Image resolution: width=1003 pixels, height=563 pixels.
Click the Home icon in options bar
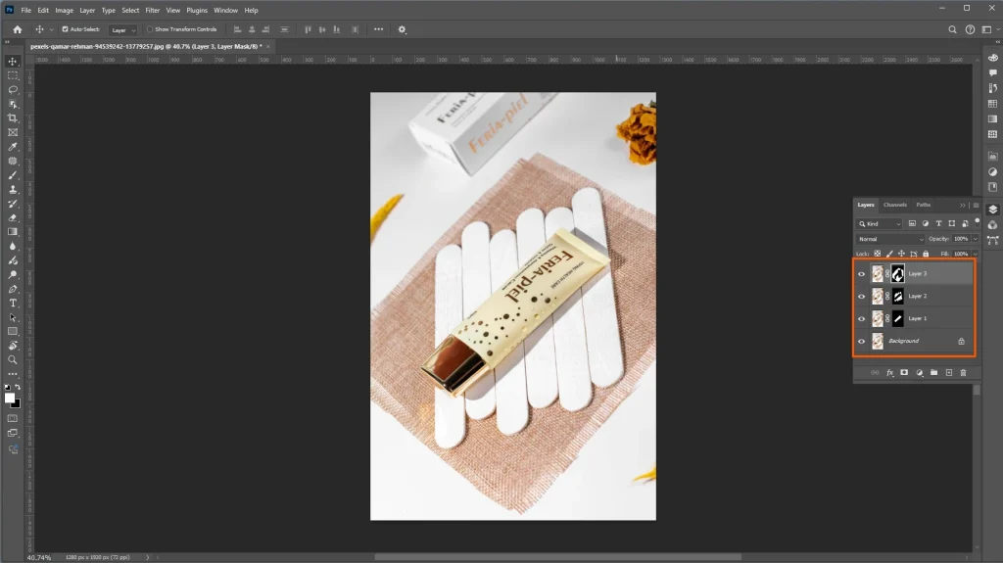(18, 29)
